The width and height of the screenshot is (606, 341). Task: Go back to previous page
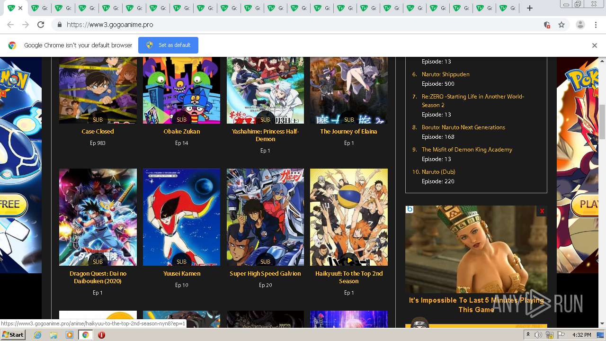click(x=10, y=25)
